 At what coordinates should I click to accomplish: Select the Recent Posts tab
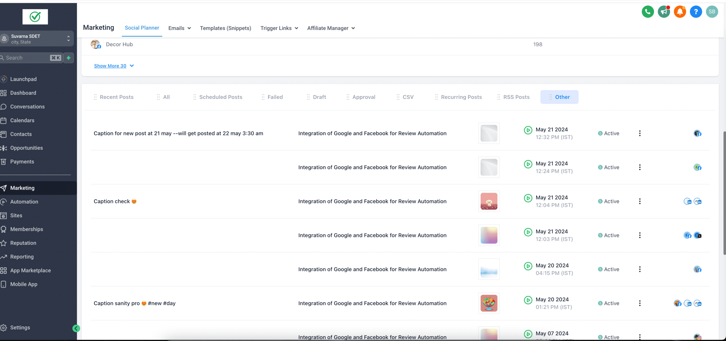[114, 97]
